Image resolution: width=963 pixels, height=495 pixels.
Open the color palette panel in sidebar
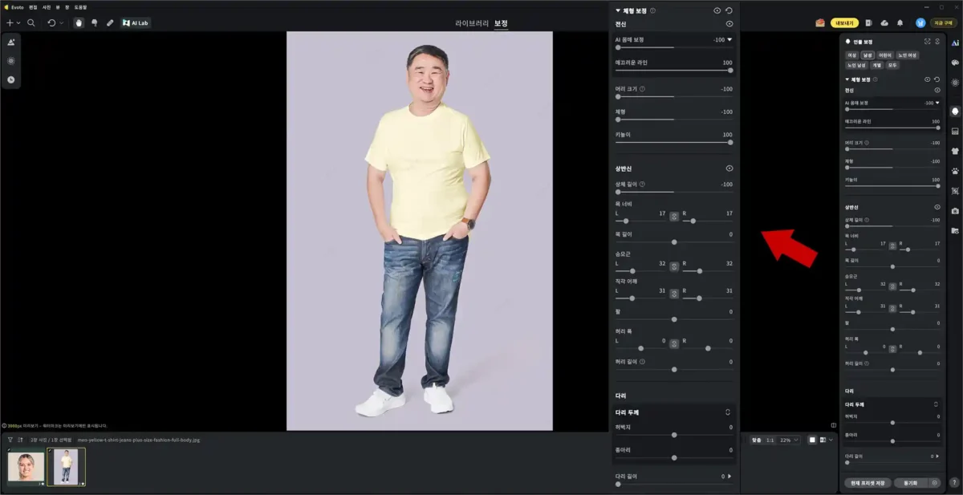[955, 63]
